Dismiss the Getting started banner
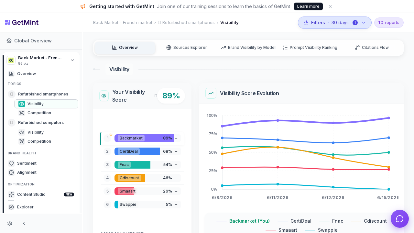This screenshot has width=414, height=233. click(x=330, y=6)
